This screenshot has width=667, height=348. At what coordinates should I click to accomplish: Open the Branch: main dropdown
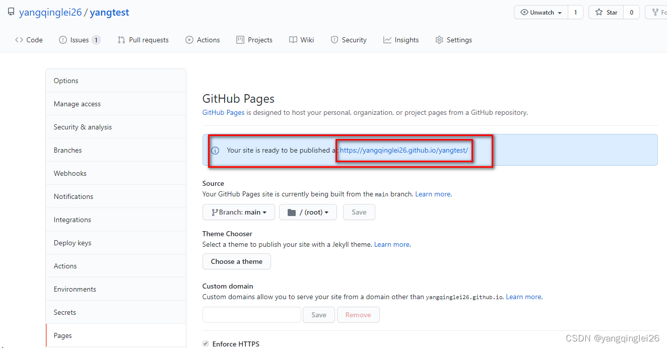(x=239, y=212)
